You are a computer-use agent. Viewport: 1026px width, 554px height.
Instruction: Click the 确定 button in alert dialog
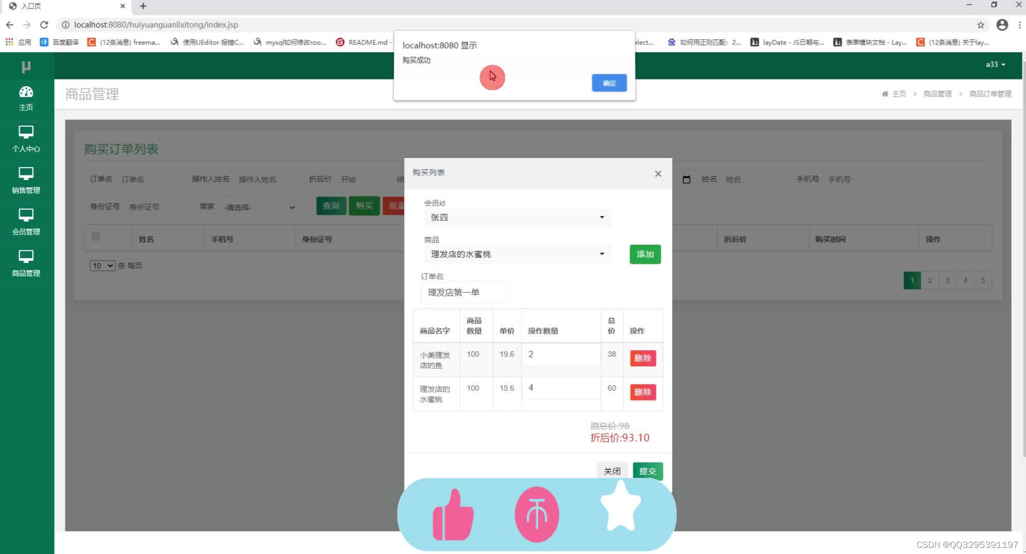pyautogui.click(x=609, y=83)
